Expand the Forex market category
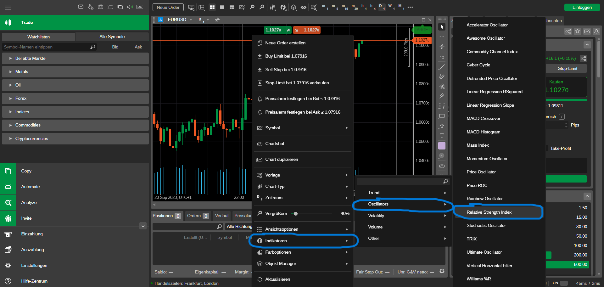Image resolution: width=604 pixels, height=287 pixels. 21,98
